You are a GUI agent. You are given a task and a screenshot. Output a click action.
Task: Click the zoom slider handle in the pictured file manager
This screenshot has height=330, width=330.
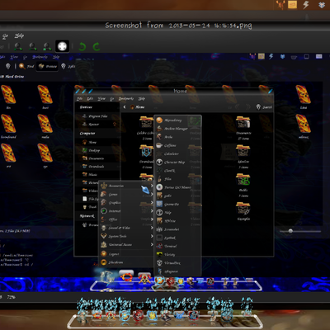coord(290,231)
